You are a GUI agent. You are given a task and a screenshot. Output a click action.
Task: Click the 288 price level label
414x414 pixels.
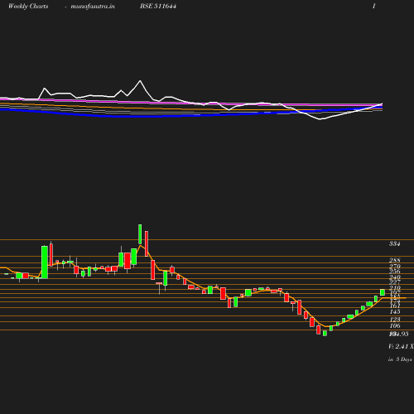pos(395,260)
